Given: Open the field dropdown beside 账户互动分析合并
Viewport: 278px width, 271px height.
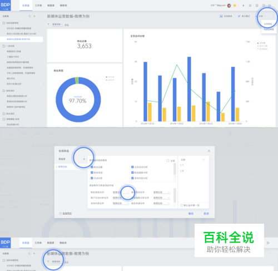Looking at the screenshot, I should click(121, 198).
